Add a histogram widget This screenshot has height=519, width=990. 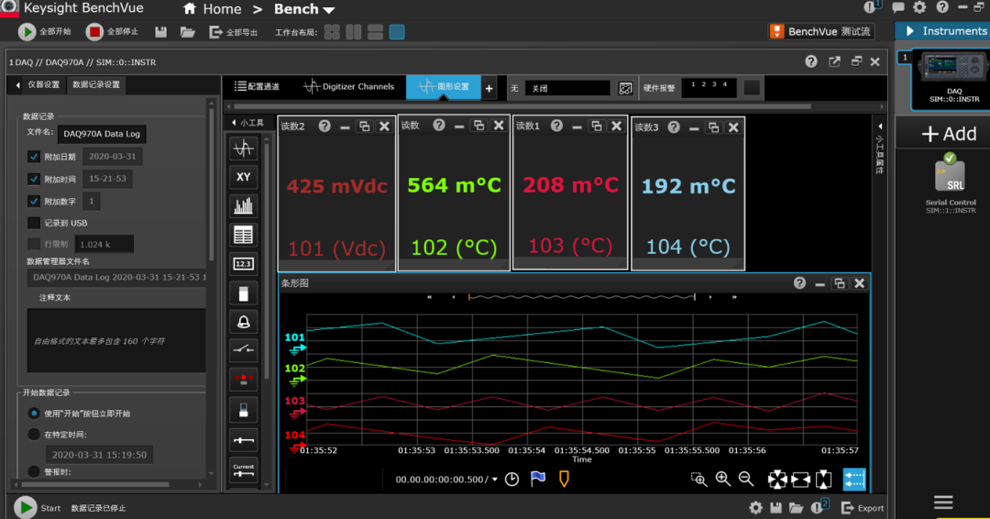(x=243, y=205)
